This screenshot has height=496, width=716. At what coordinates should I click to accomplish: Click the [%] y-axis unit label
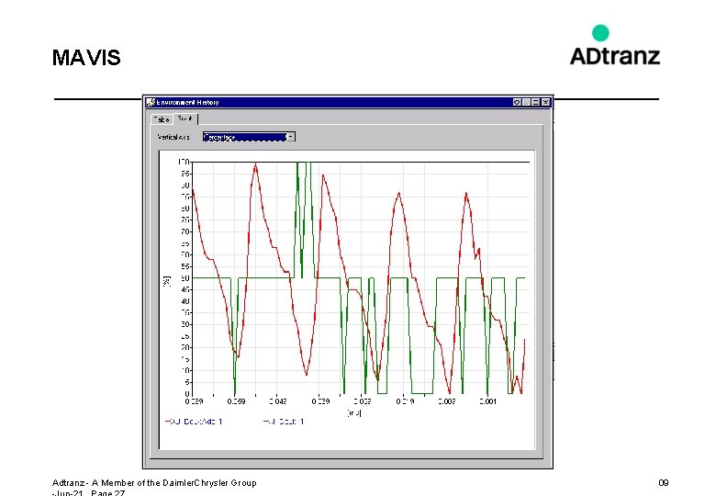coord(167,281)
